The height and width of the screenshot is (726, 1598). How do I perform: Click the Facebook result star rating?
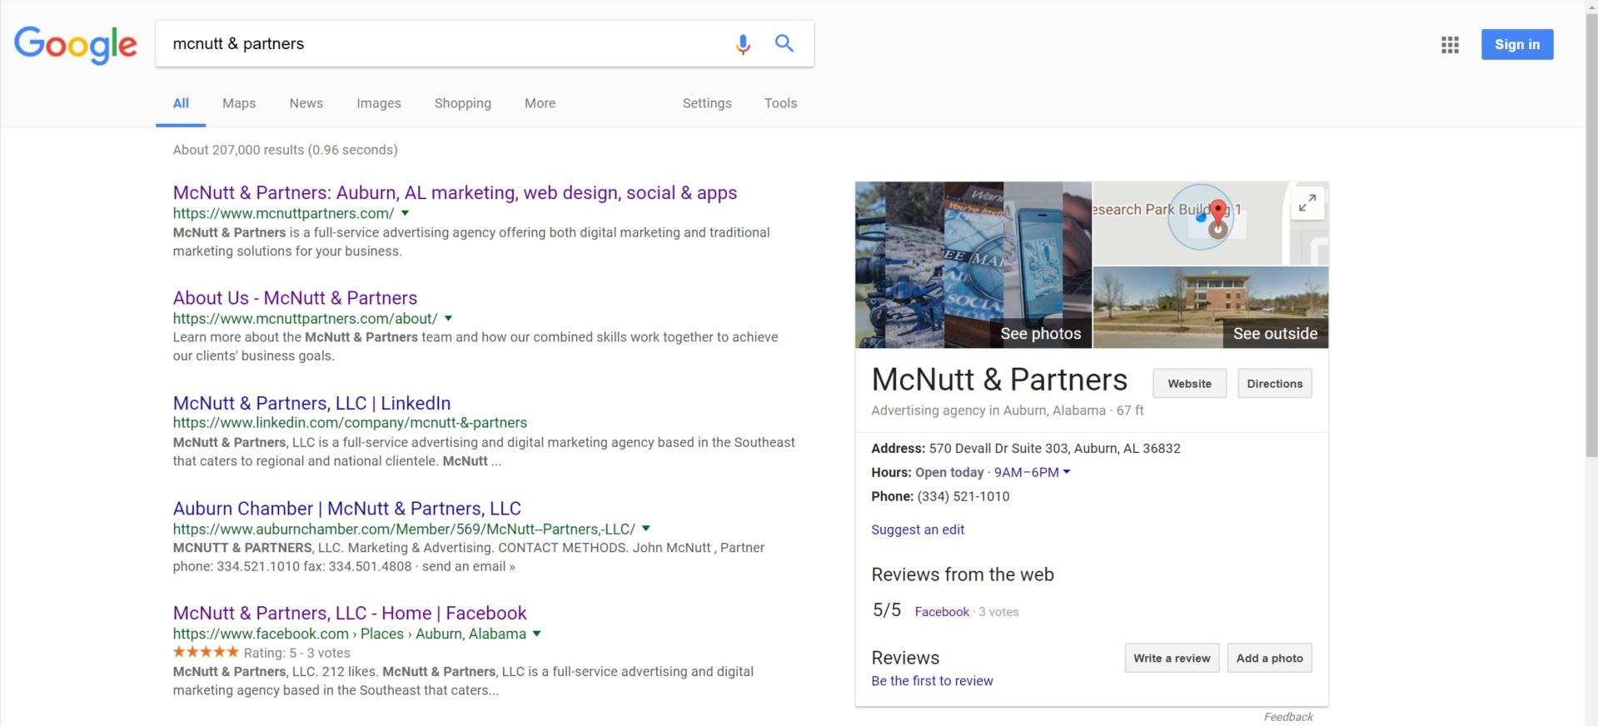[206, 653]
